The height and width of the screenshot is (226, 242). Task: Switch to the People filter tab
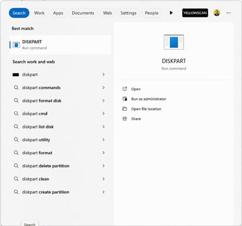tap(152, 13)
